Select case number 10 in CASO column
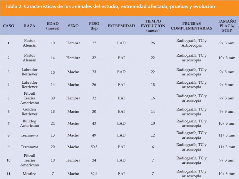Screen dimensions: 239x179 pos(9,160)
